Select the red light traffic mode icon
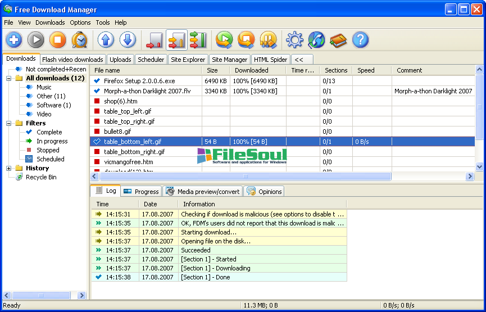 point(154,40)
